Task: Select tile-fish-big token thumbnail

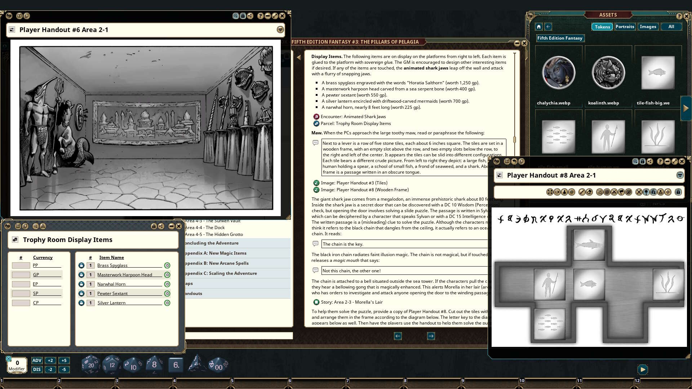Action: pyautogui.click(x=658, y=73)
